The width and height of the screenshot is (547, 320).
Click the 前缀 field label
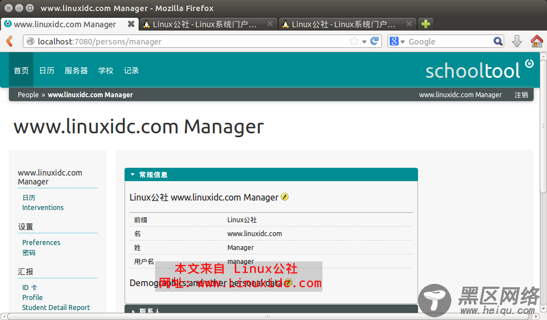click(x=141, y=219)
